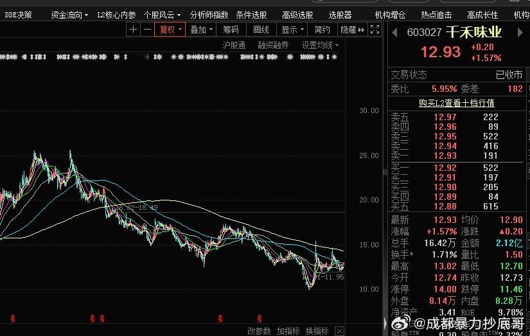Click the 金额 value 2.12亿

[509, 243]
